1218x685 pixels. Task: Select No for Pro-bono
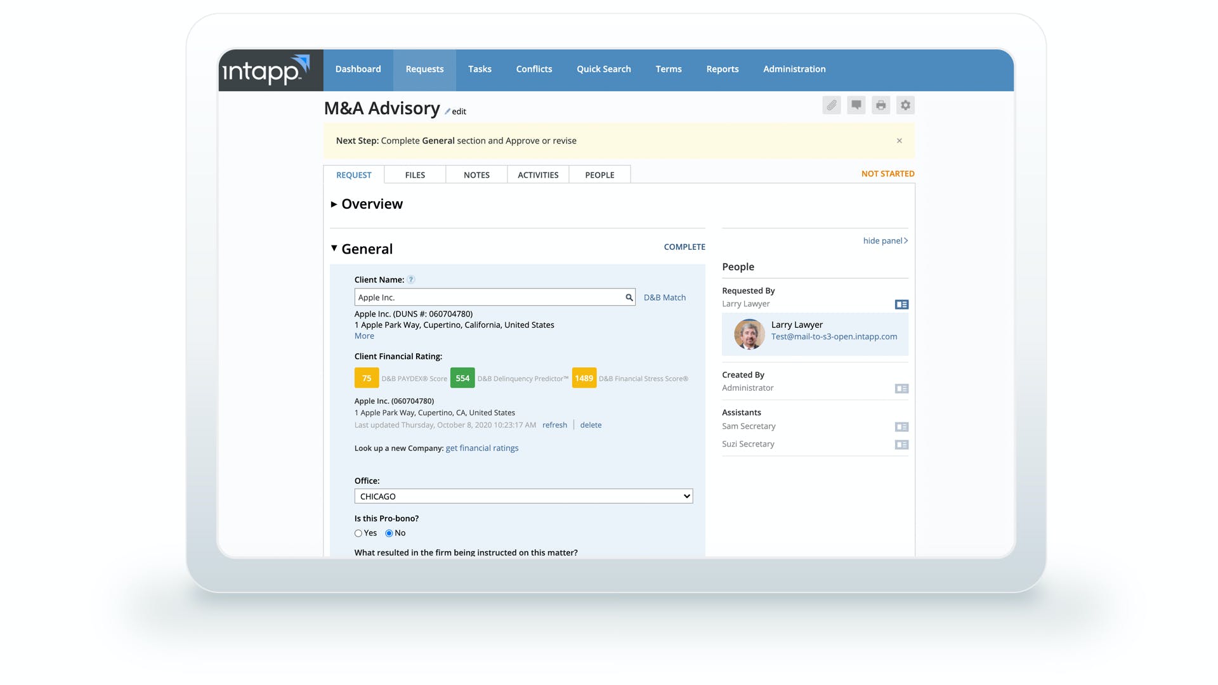pyautogui.click(x=389, y=533)
